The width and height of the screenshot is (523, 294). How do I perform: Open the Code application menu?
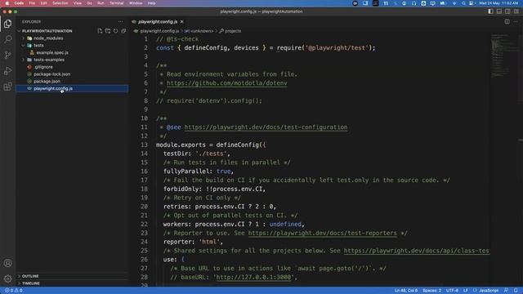(x=19, y=3)
